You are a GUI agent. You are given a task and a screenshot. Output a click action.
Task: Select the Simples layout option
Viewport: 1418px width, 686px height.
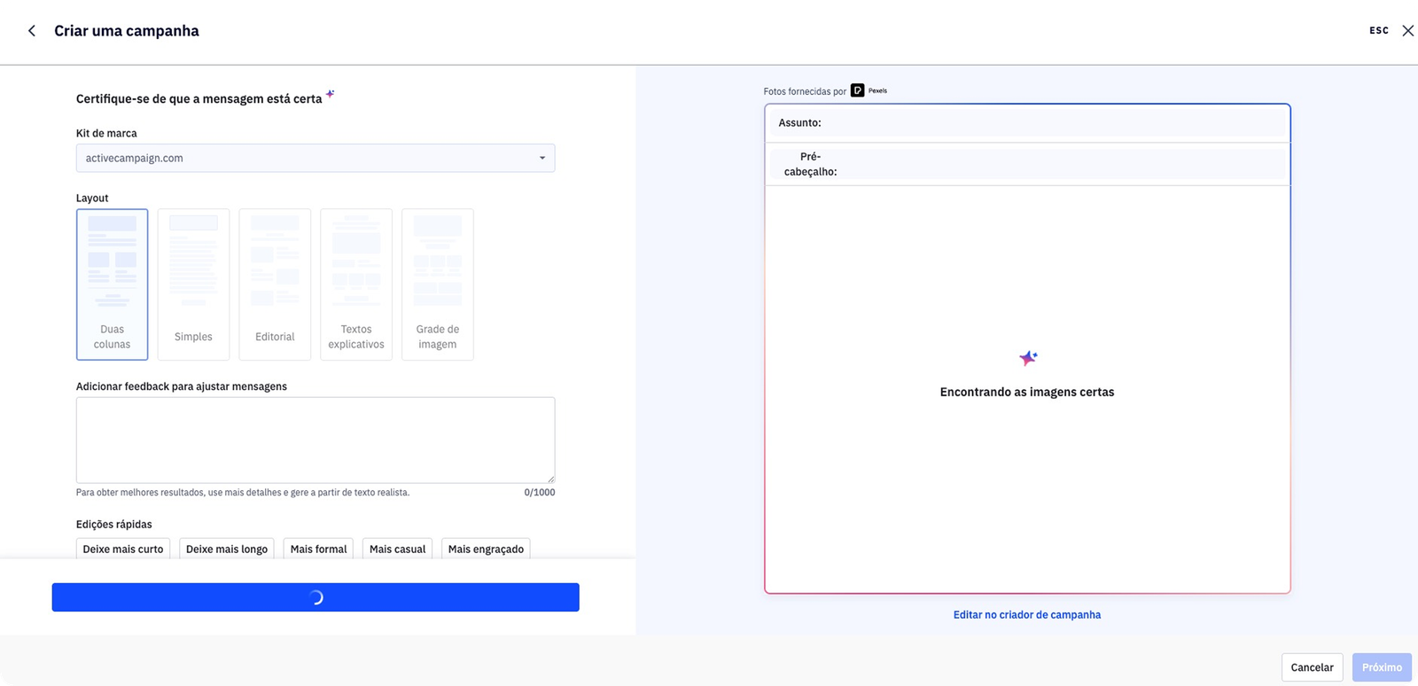193,285
